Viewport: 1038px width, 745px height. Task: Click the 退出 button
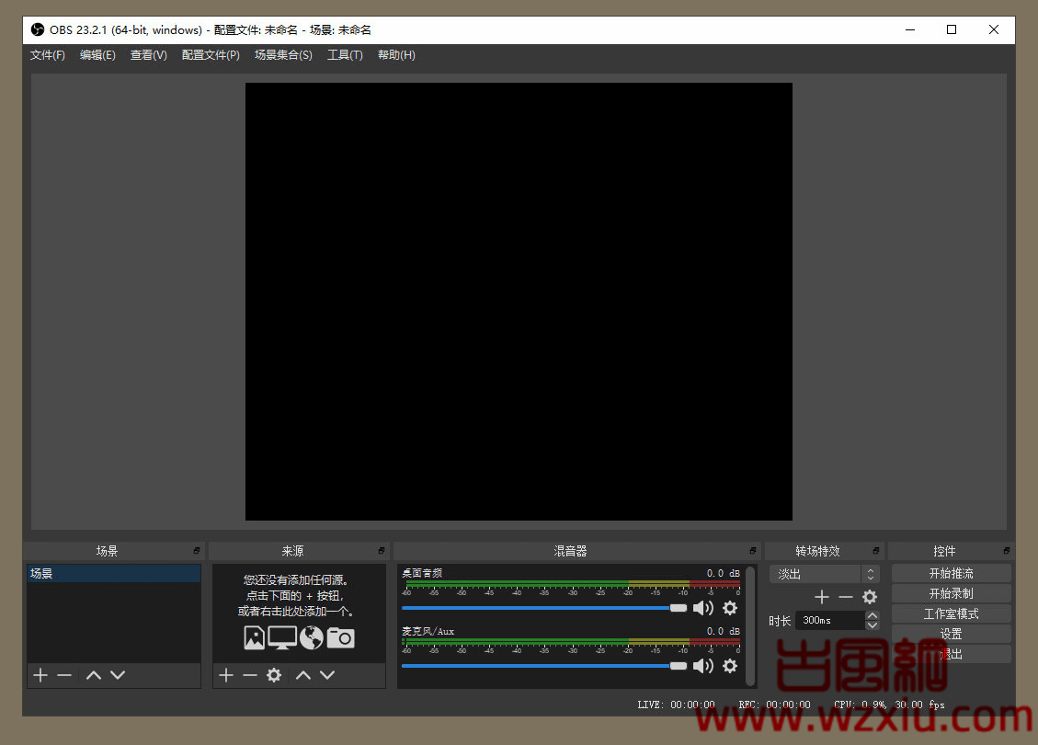point(952,654)
